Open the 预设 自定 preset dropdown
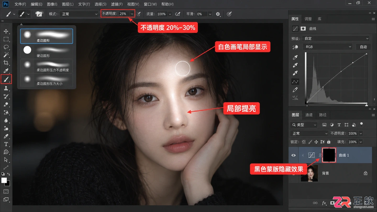Image resolution: width=377 pixels, height=212 pixels. (x=336, y=38)
